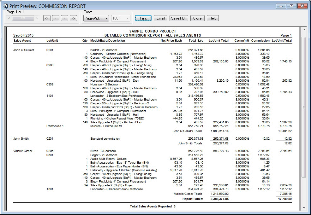The width and height of the screenshot is (311, 215).
Task: Save the report as PDF
Action: pos(179,18)
